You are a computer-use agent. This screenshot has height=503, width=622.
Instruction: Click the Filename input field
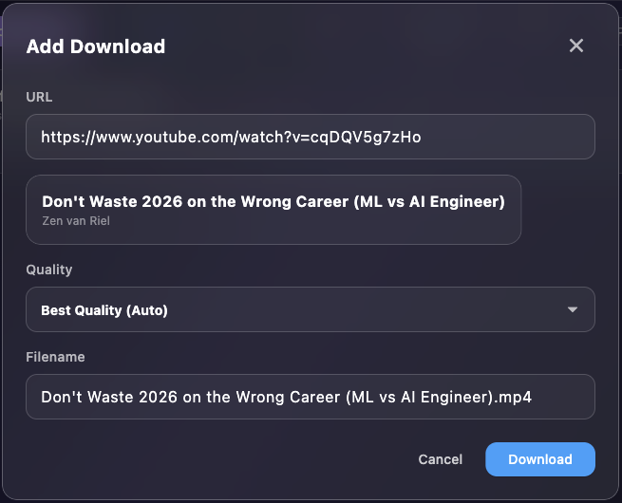310,397
